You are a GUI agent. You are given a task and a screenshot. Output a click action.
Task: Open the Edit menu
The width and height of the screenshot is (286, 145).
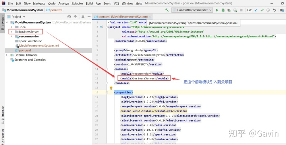18,4
